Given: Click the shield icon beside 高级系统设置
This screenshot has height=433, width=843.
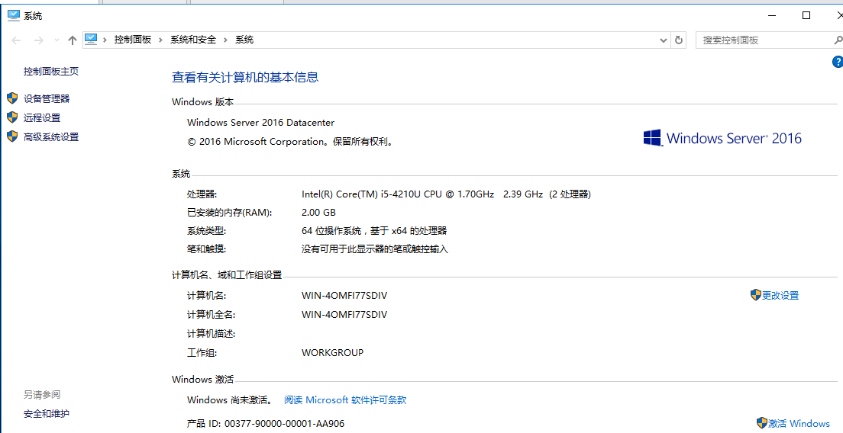Looking at the screenshot, I should point(12,136).
